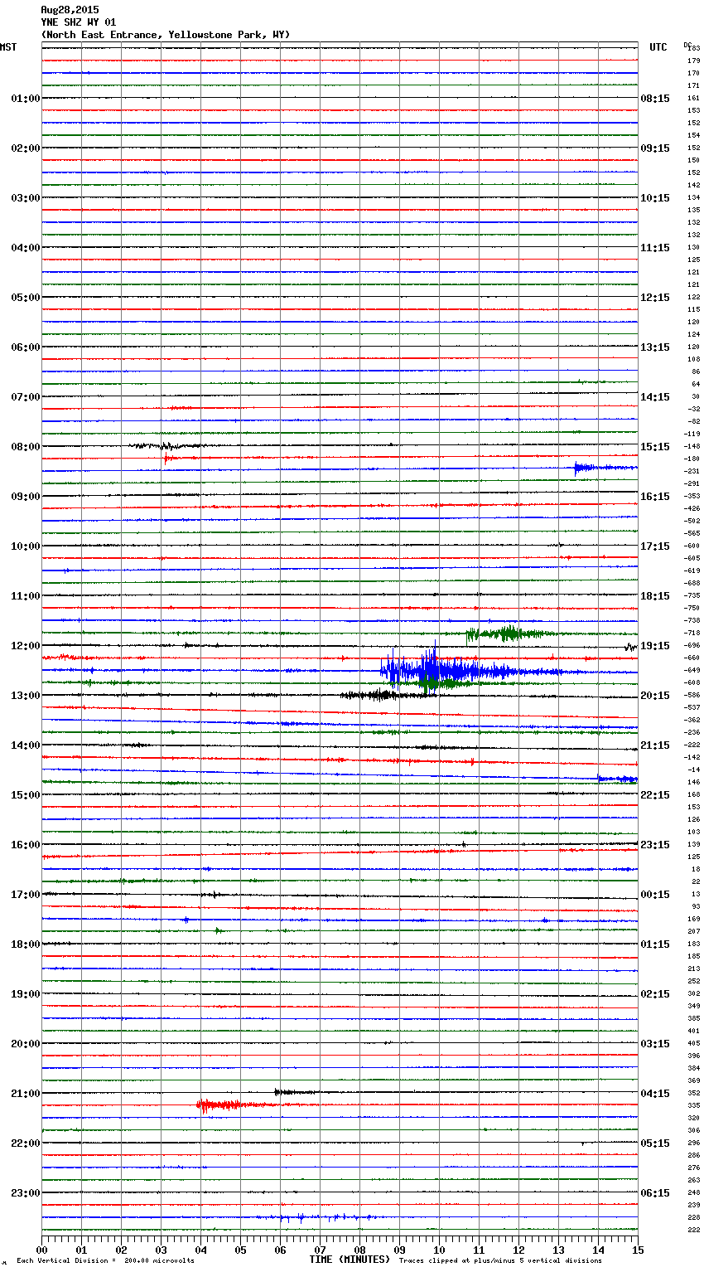
Task: Select the 19:00 MST time label
Action: (x=26, y=994)
